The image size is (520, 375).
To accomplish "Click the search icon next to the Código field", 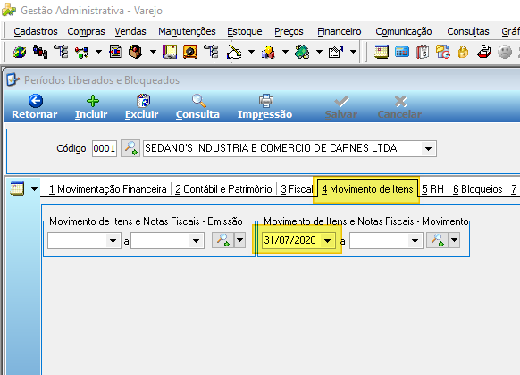I will pyautogui.click(x=130, y=148).
